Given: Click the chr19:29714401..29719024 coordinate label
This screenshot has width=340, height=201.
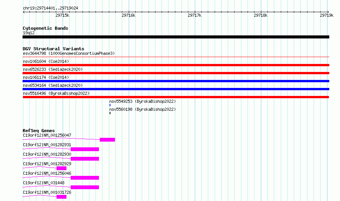Looking at the screenshot, I should pyautogui.click(x=50, y=8).
